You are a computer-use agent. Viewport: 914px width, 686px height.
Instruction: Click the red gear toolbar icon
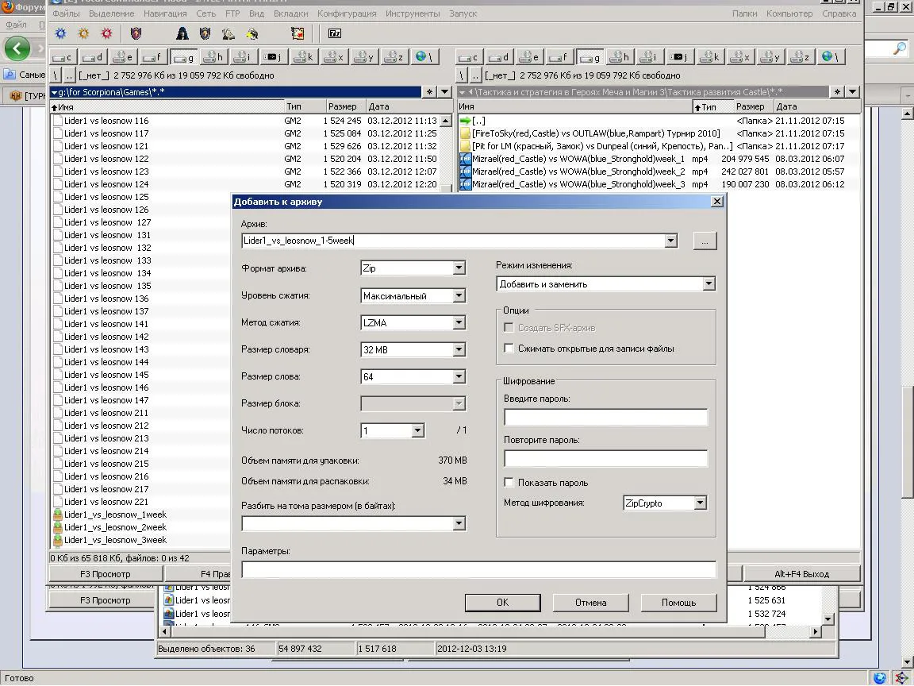point(106,33)
